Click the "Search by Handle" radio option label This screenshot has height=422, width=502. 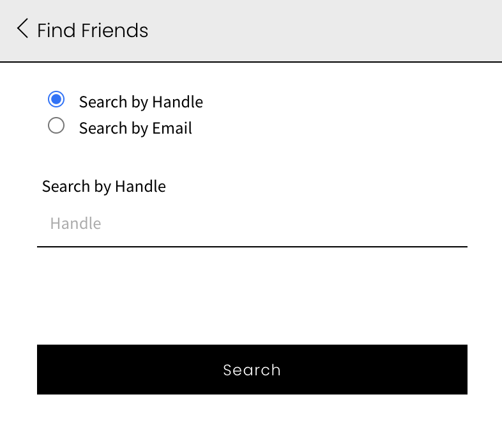141,102
